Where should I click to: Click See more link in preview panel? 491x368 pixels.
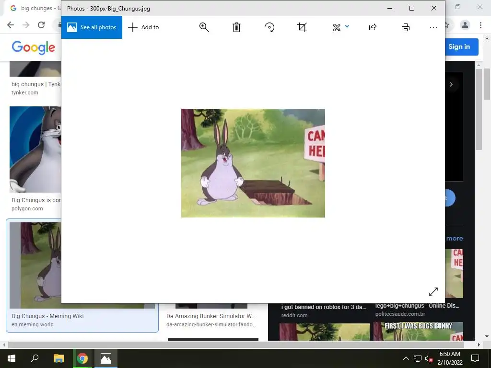click(x=455, y=239)
